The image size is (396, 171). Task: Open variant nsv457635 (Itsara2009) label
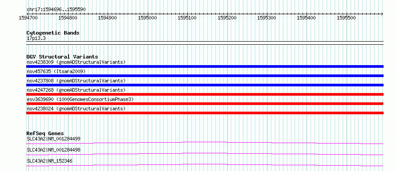pyautogui.click(x=56, y=71)
